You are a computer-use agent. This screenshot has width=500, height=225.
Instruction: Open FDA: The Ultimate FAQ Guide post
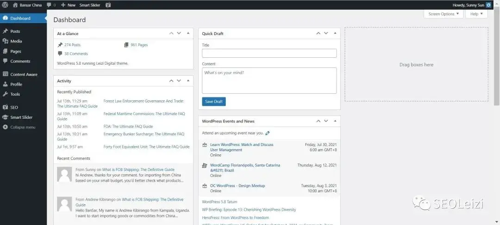[x=128, y=126]
